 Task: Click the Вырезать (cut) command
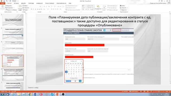(x=9, y=6)
